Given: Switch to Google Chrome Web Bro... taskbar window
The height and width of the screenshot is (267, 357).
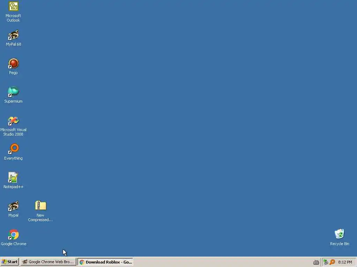Looking at the screenshot, I should click(x=48, y=262).
